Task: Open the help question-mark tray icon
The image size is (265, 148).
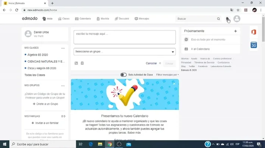Action: pyautogui.click(x=207, y=144)
